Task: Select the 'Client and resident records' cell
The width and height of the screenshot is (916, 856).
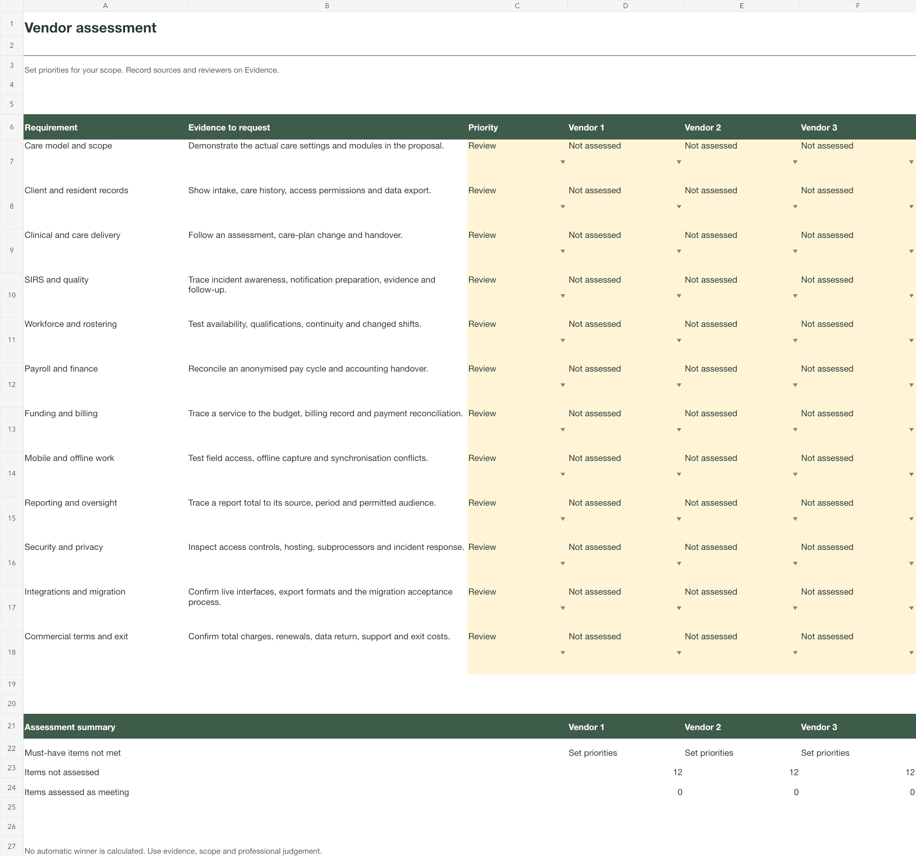Action: point(105,206)
